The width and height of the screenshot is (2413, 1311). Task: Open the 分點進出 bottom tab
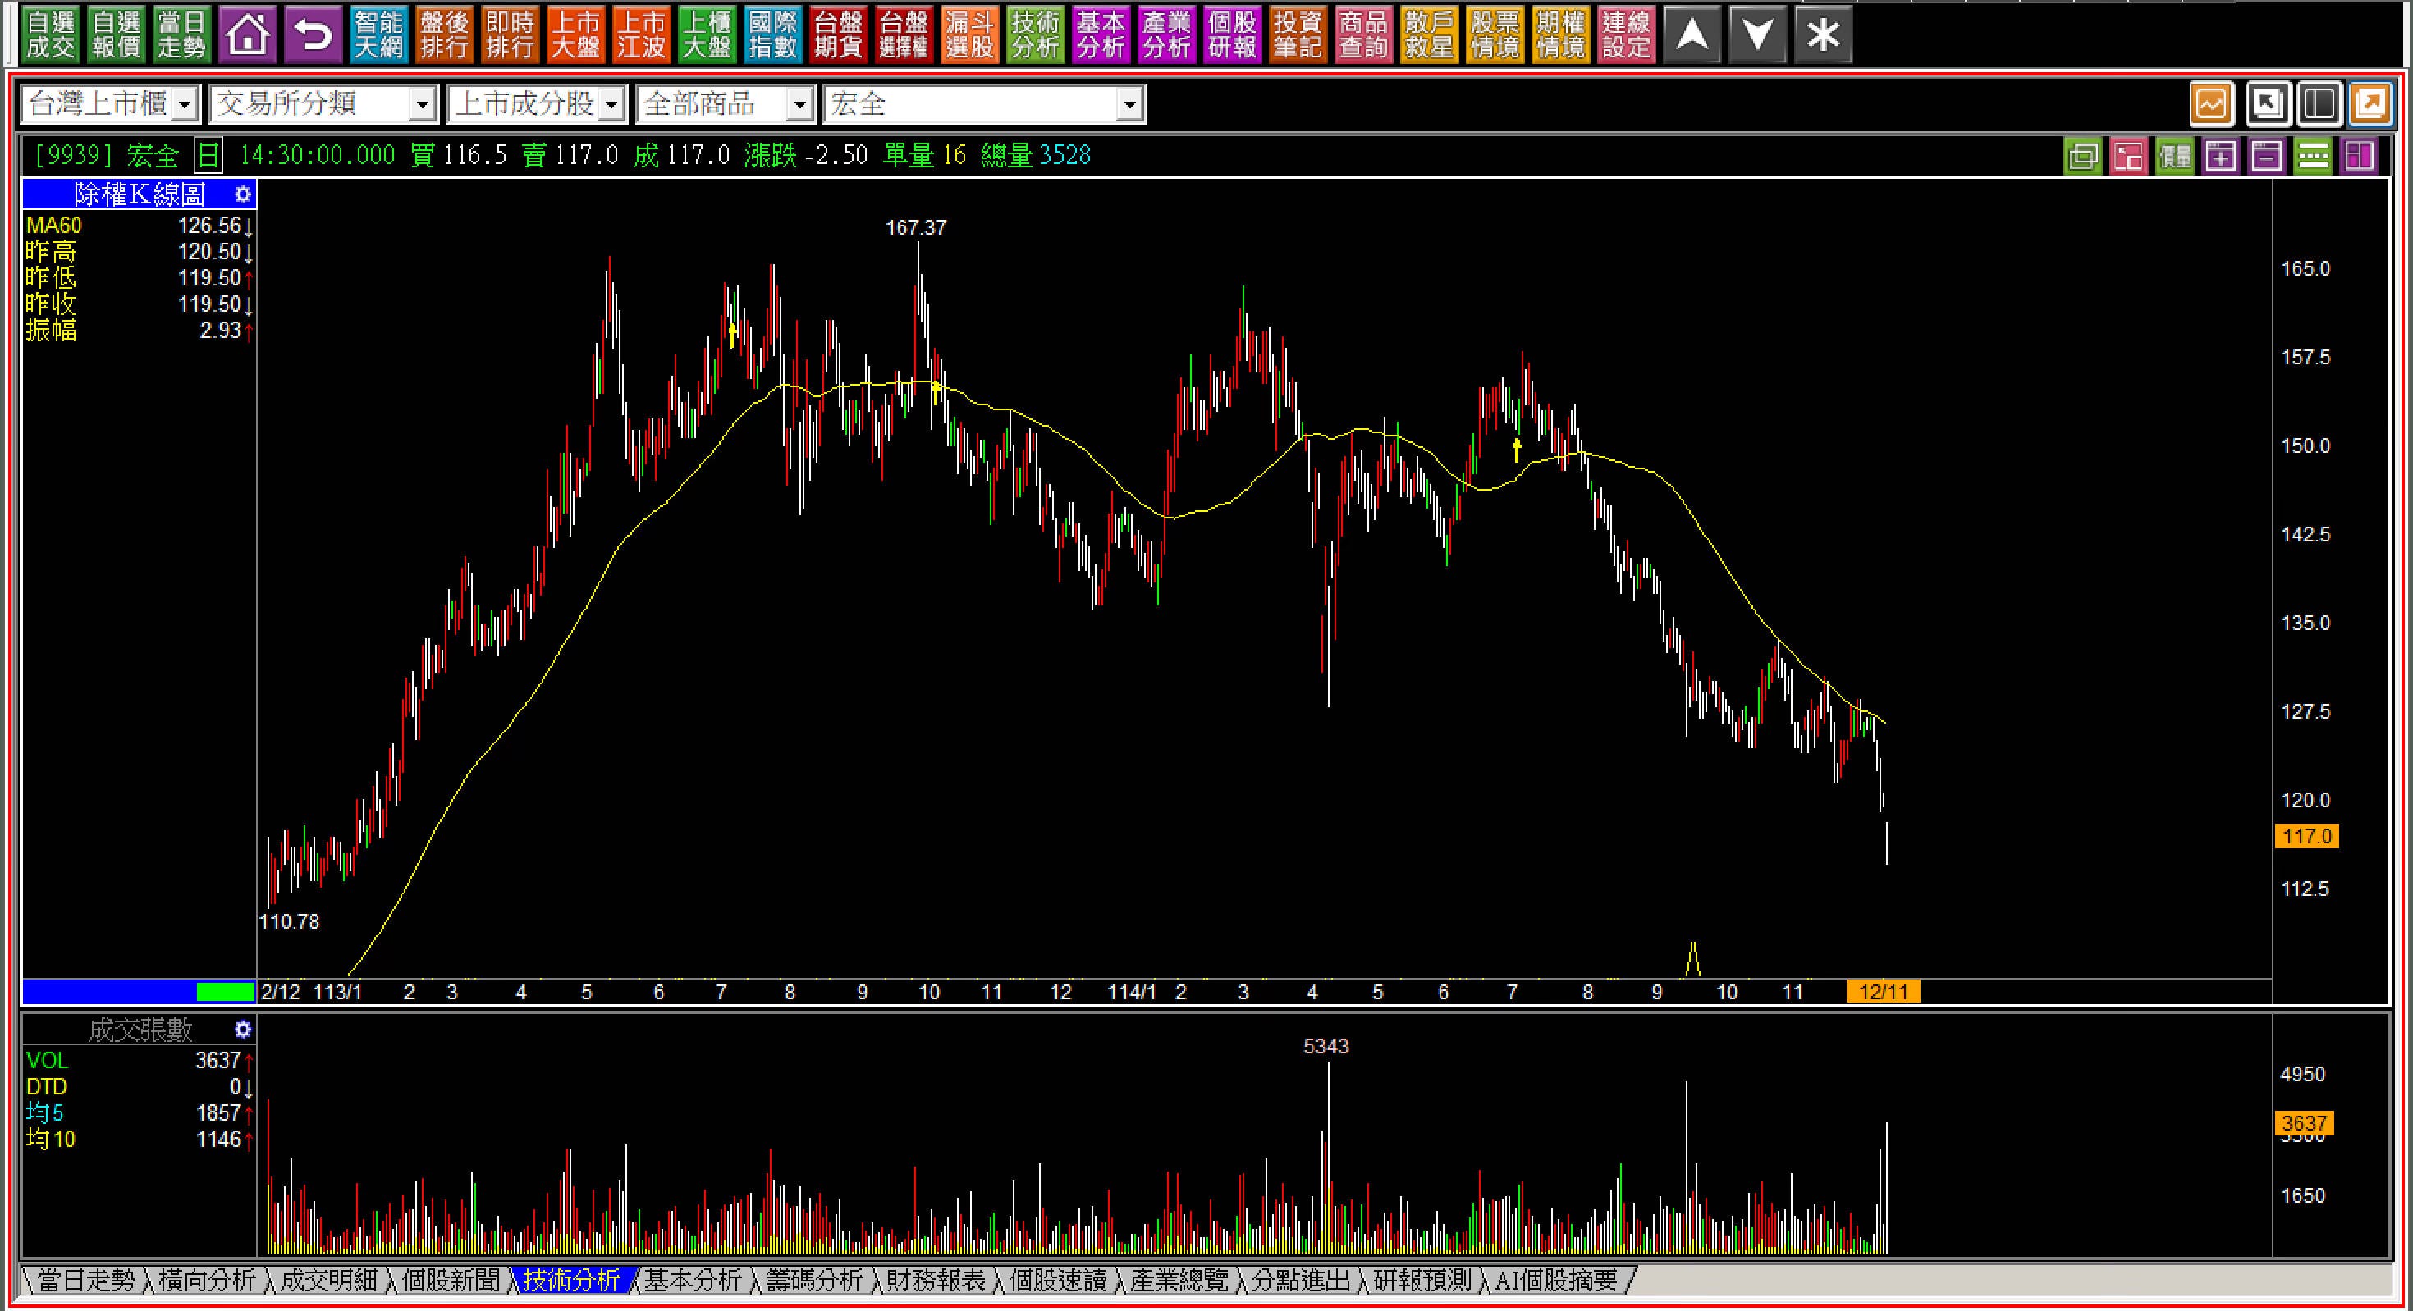click(x=1301, y=1280)
